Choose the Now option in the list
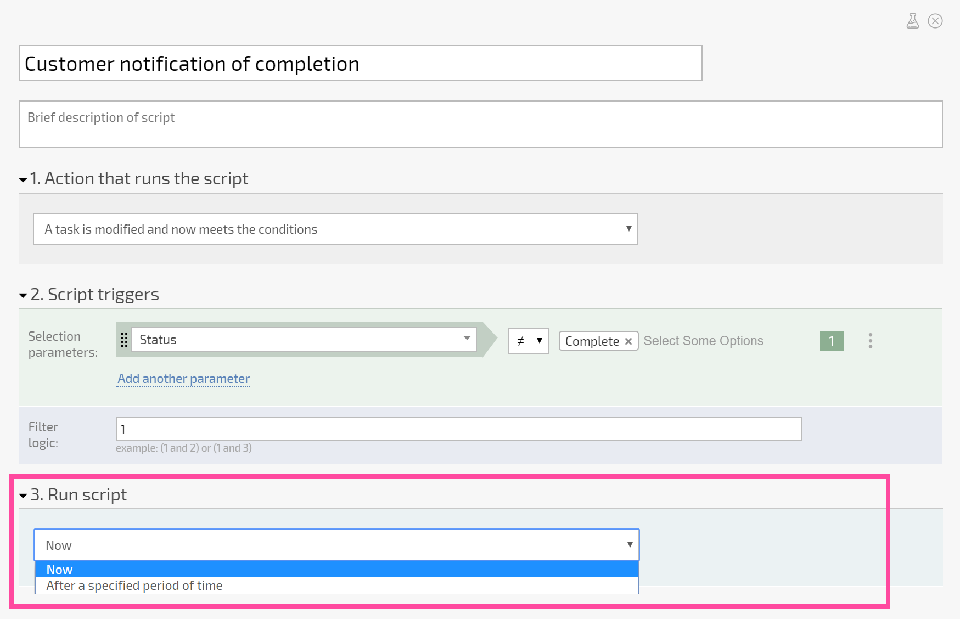This screenshot has height=619, width=960. [336, 570]
